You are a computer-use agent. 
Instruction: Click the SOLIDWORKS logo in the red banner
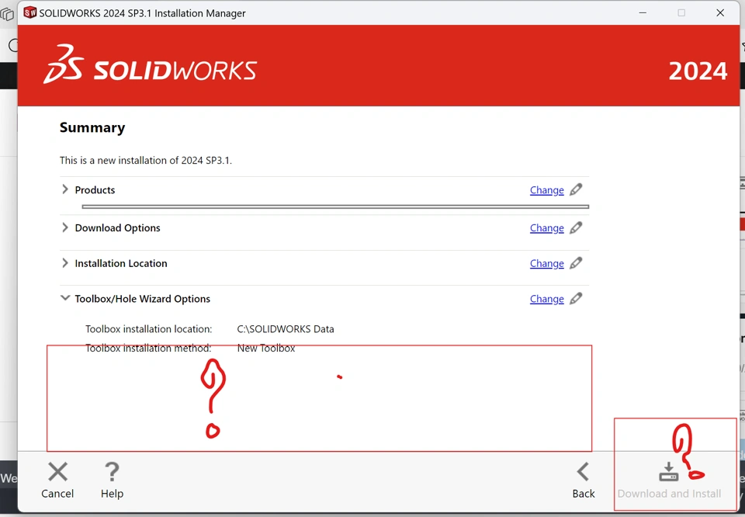tap(150, 64)
